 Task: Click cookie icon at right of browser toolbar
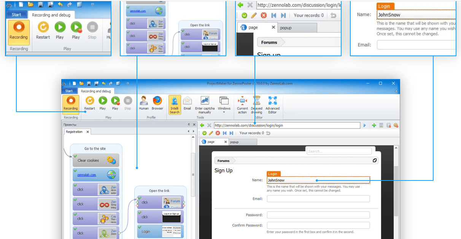click(x=396, y=125)
